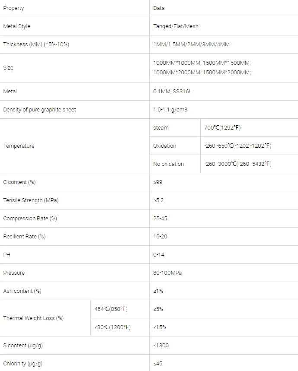Select the Oxidation temperature sub-label

165,146
